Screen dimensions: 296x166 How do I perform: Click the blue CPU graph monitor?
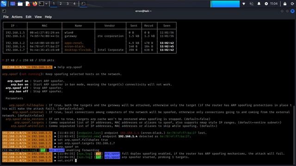pyautogui.click(x=225, y=4)
